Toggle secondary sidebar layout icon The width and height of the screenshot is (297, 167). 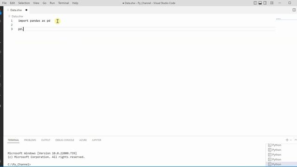265,3
